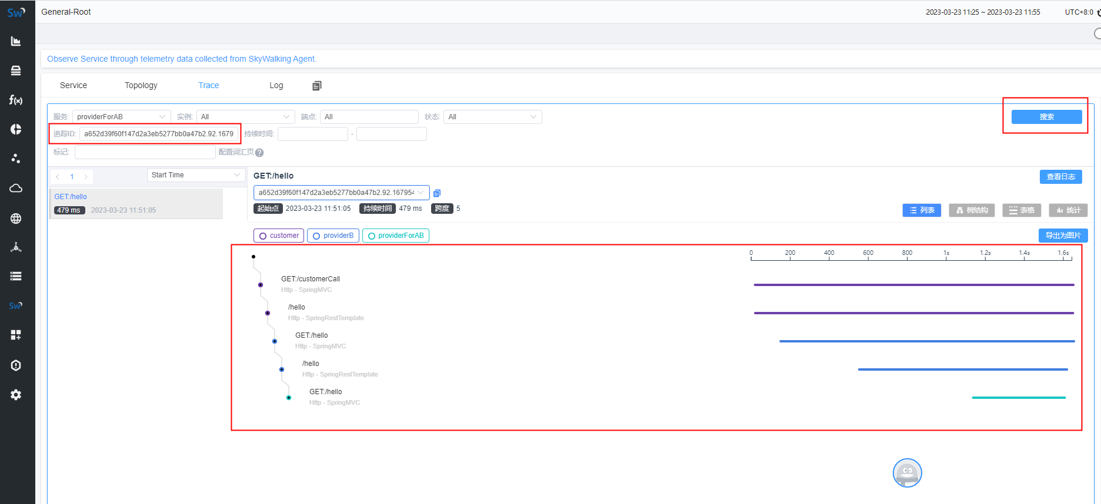This screenshot has width=1101, height=504.
Task: Open the network mesh icon in sidebar
Action: 16,247
